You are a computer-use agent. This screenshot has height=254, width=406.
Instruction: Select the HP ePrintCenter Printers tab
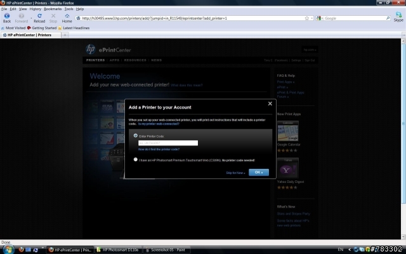pyautogui.click(x=30, y=35)
